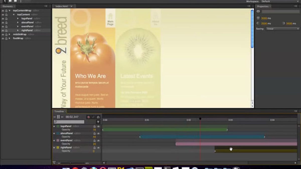Viewport: 301px width, 169px height.
Task: Click the Selection arrow tool in the top toolbar
Action: [x=5, y=1]
